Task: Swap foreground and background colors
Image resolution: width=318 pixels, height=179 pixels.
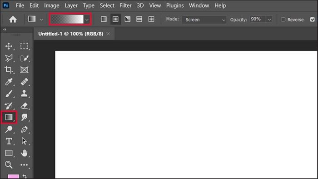Action: pos(25,176)
